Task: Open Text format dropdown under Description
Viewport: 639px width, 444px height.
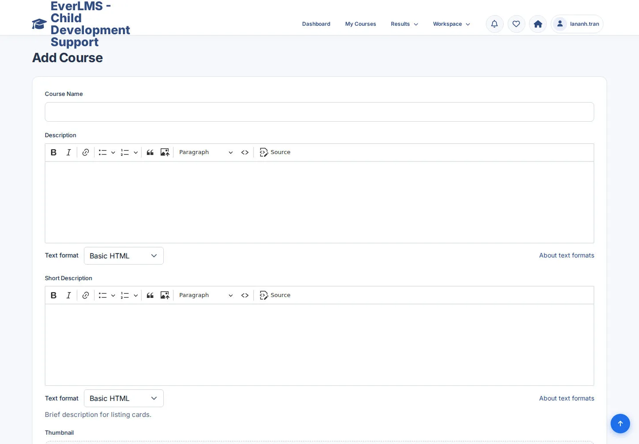Action: point(124,256)
